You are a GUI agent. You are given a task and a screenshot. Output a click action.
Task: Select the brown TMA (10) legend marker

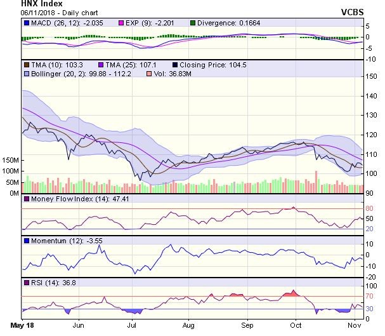coord(26,65)
